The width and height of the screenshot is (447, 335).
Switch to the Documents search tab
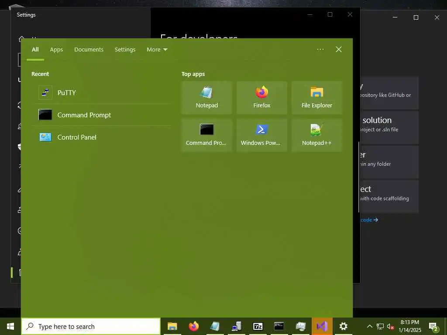[89, 50]
